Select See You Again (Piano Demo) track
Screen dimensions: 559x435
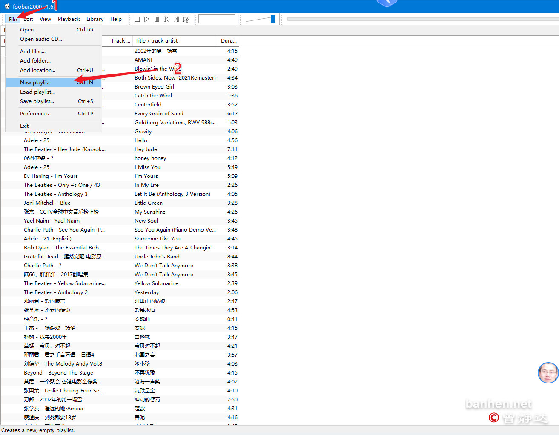[175, 230]
